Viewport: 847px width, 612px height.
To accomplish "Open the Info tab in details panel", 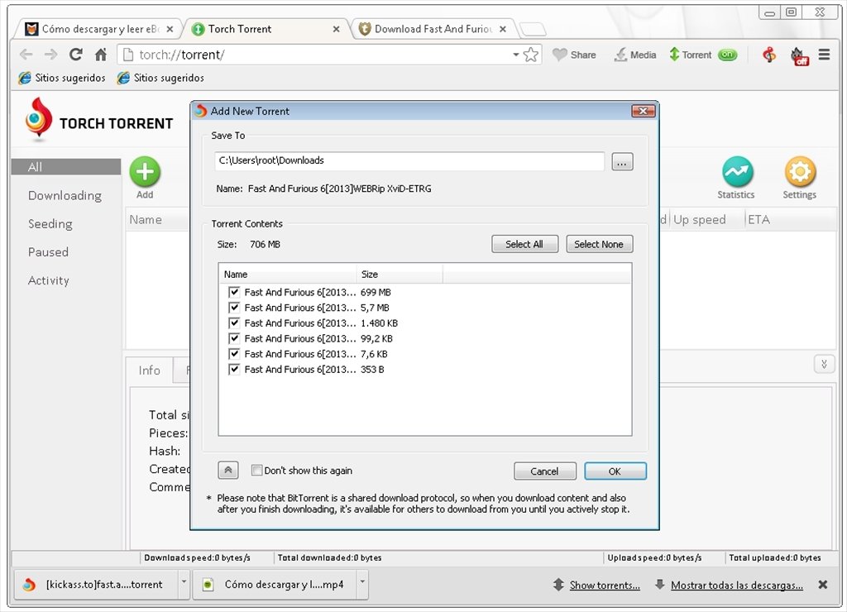I will pyautogui.click(x=150, y=370).
